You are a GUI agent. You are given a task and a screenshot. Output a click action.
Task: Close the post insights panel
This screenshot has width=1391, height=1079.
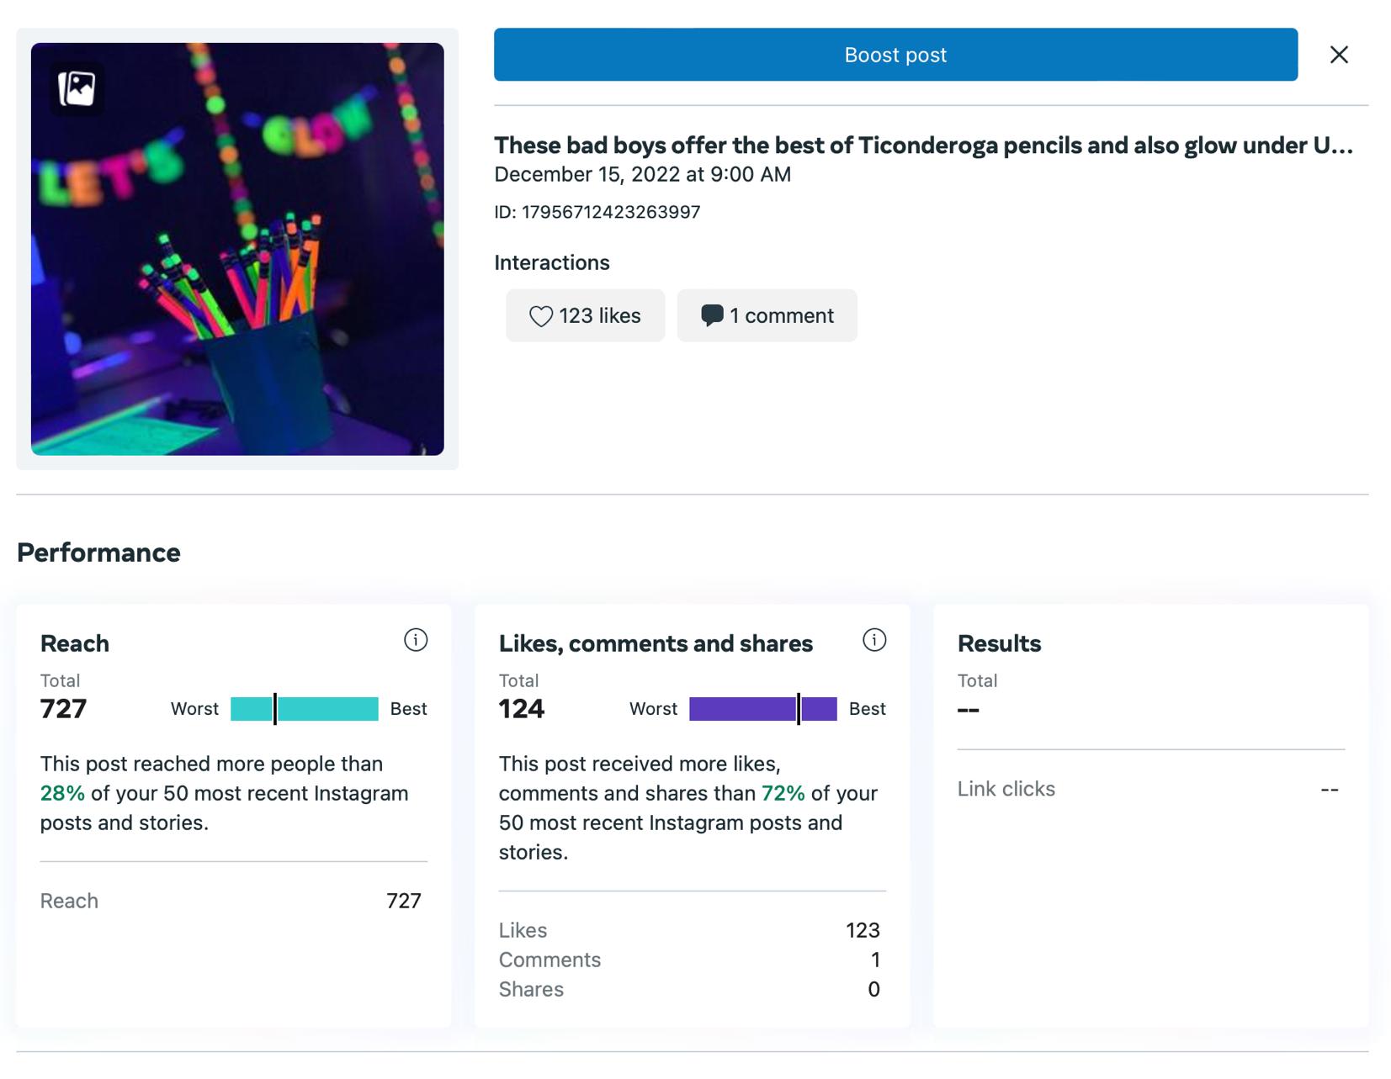pos(1338,55)
